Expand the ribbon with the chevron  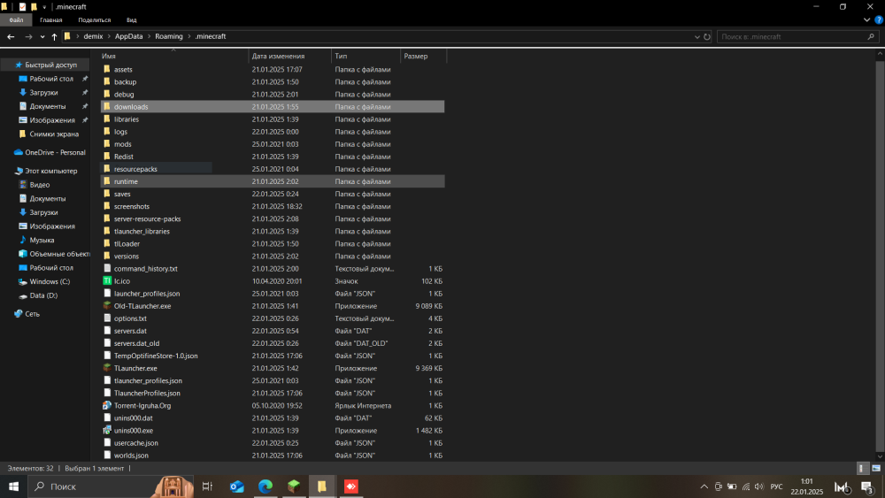(867, 19)
